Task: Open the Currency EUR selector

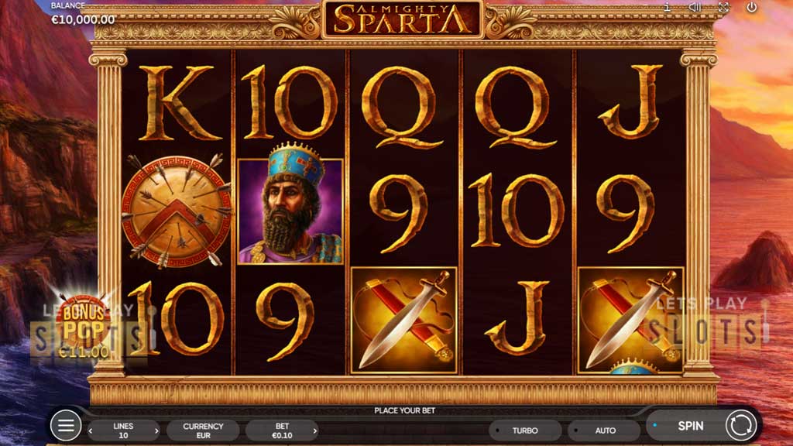Action: [203, 431]
